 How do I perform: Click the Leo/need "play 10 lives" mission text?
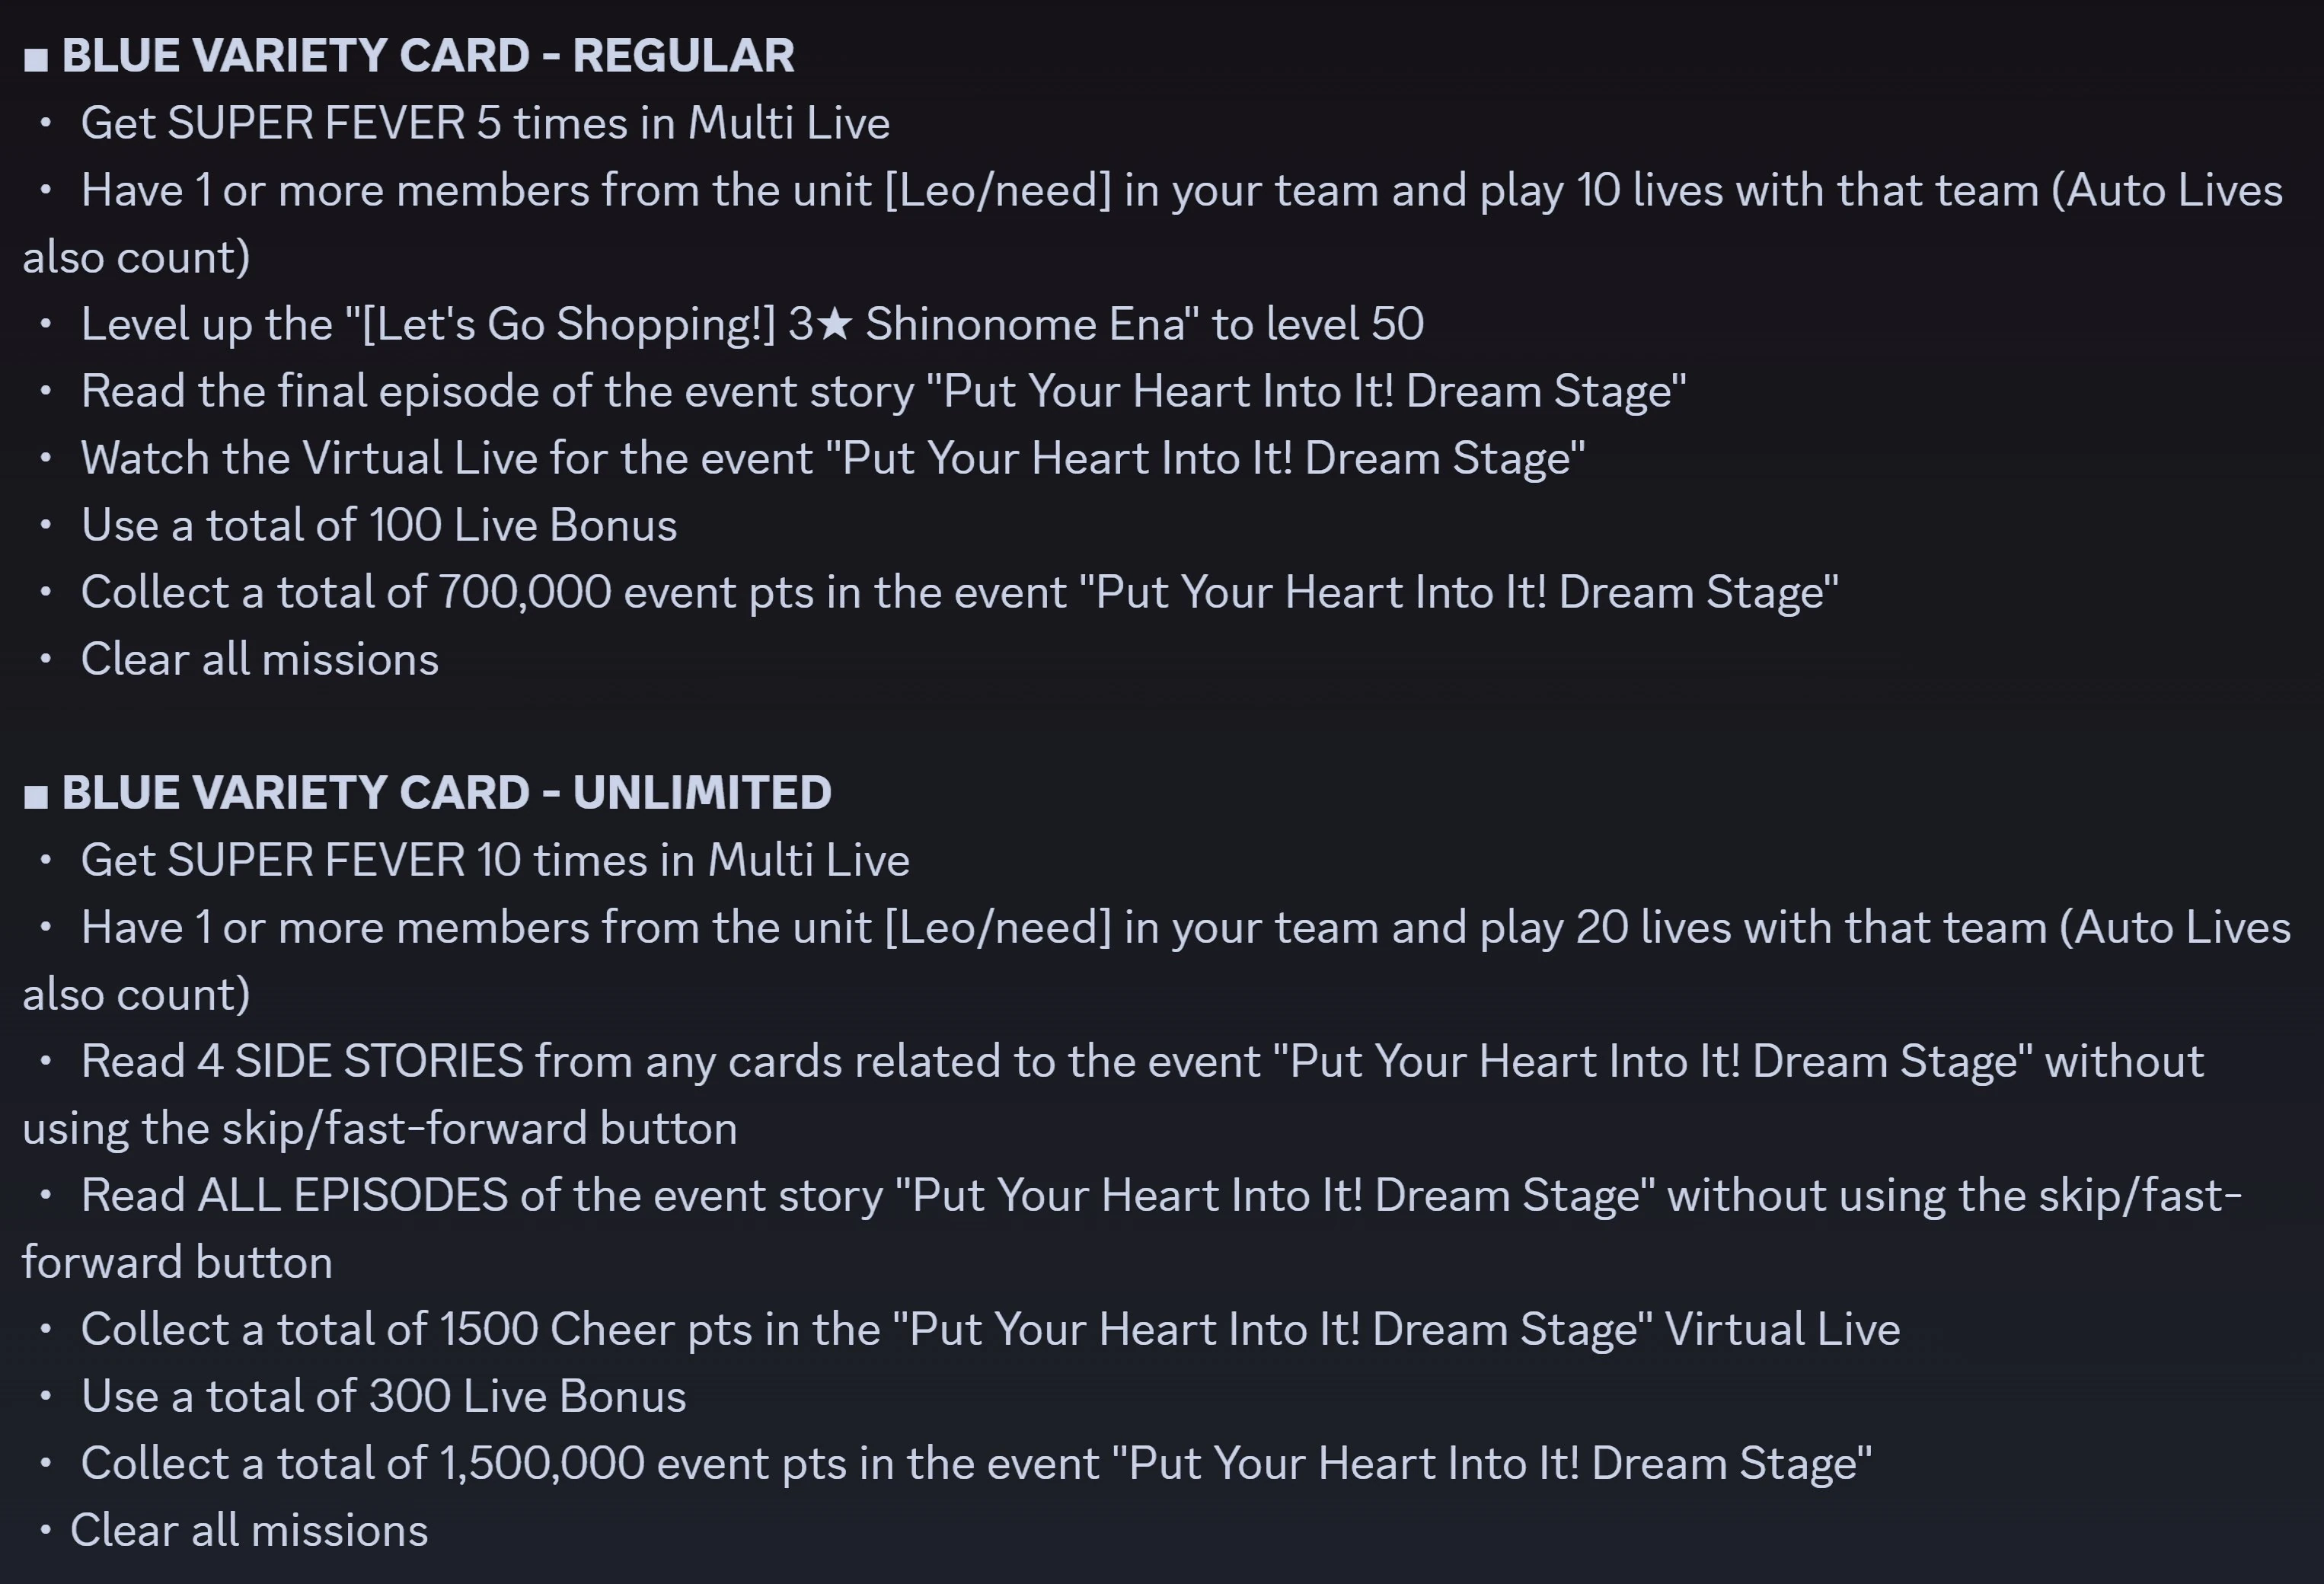(1180, 191)
